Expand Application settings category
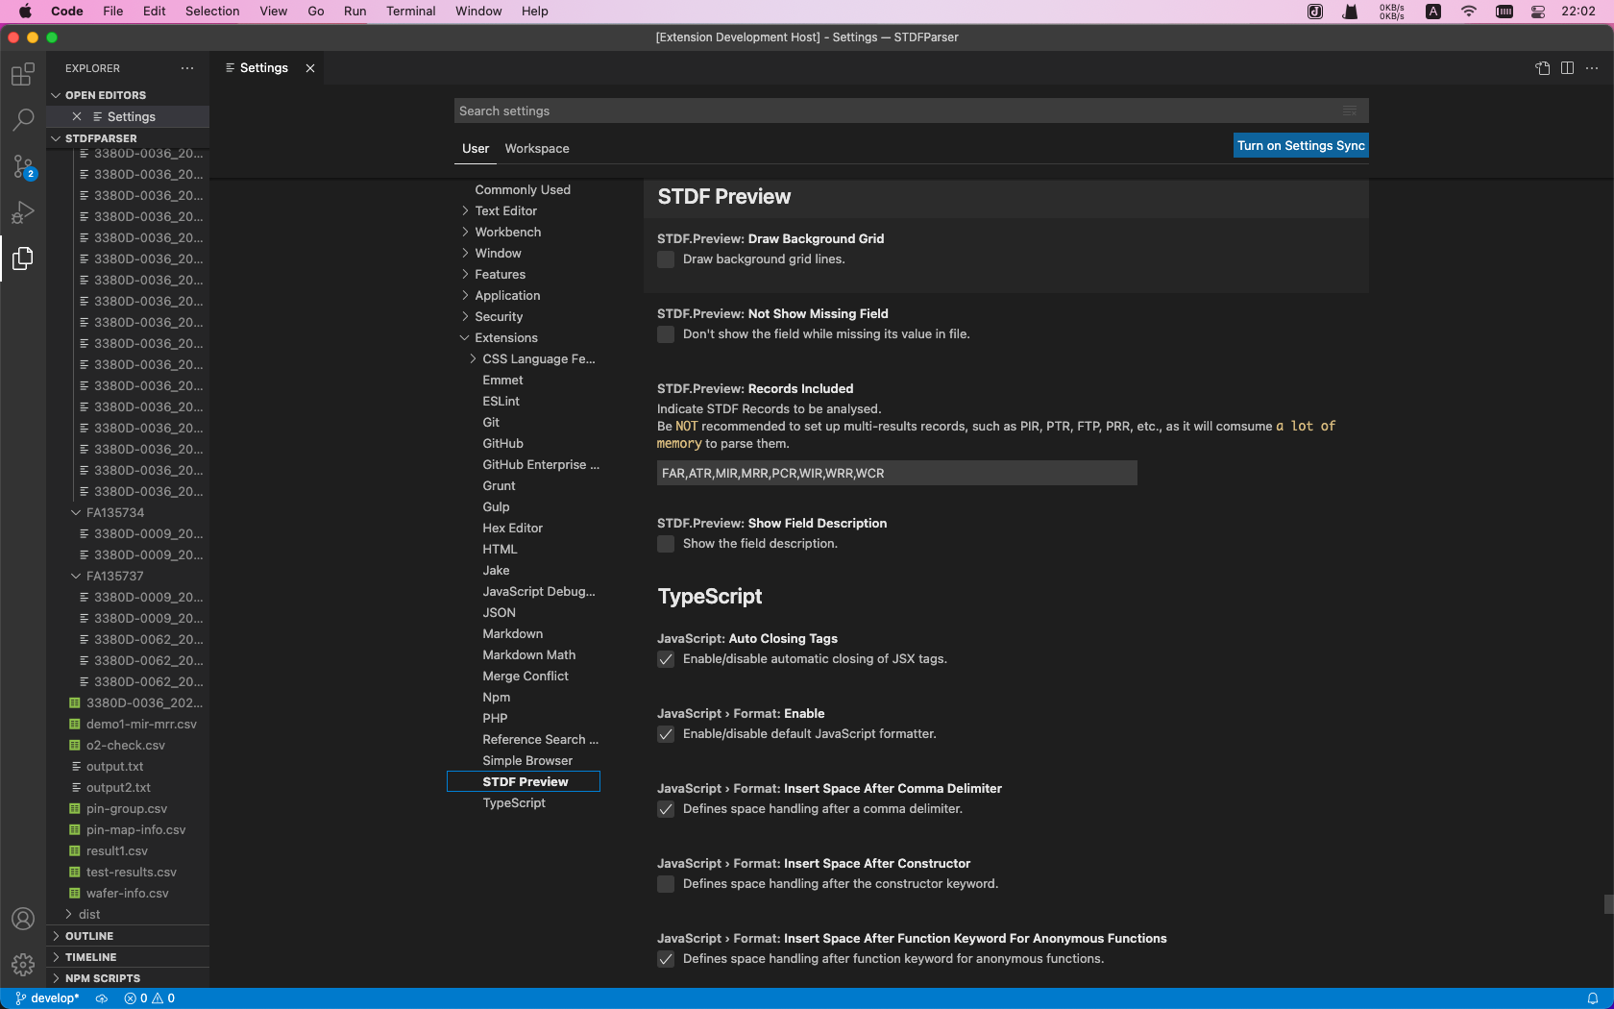 coord(465,296)
